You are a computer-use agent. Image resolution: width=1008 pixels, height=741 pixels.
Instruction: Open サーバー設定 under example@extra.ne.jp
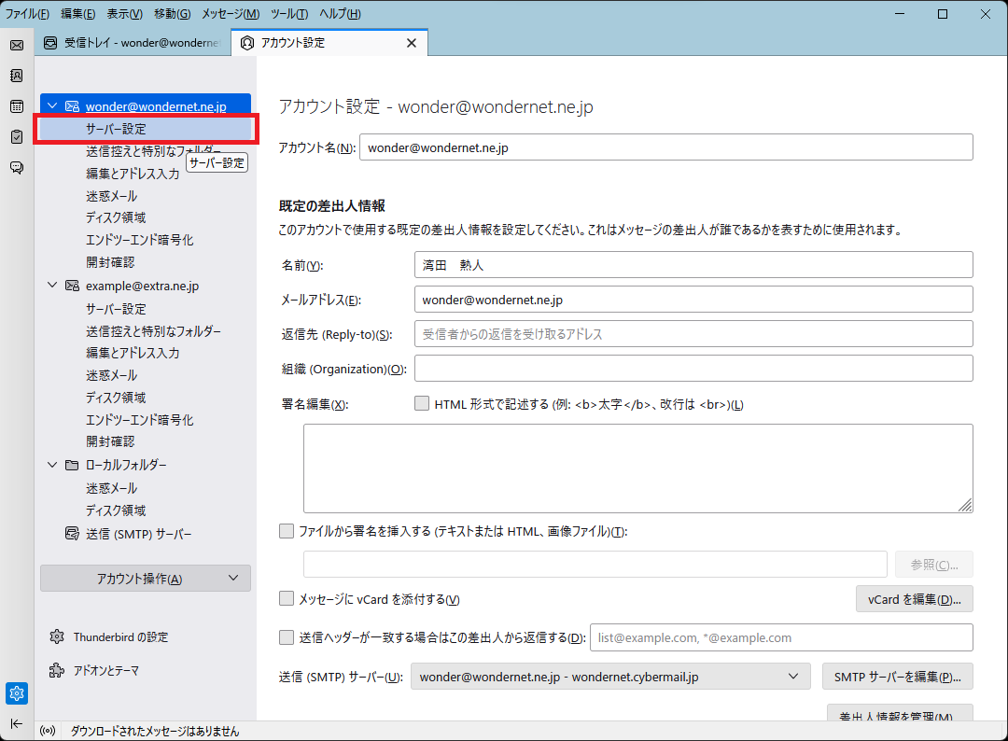[116, 309]
